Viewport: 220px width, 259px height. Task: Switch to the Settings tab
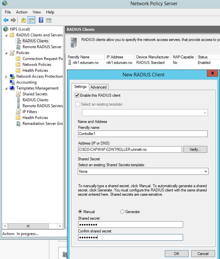tap(80, 87)
